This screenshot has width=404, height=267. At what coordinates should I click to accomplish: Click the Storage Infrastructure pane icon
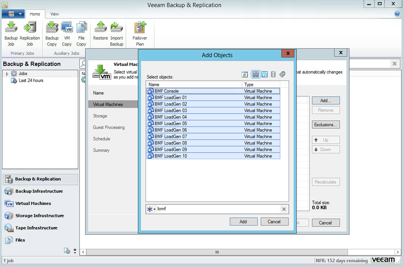pyautogui.click(x=9, y=216)
